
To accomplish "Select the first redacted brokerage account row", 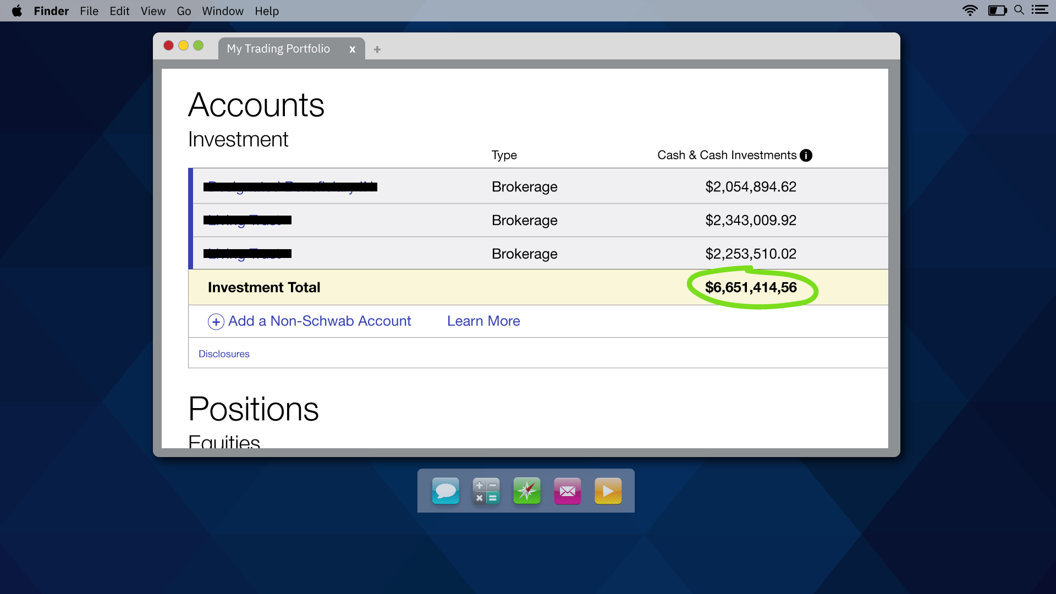I will [290, 187].
